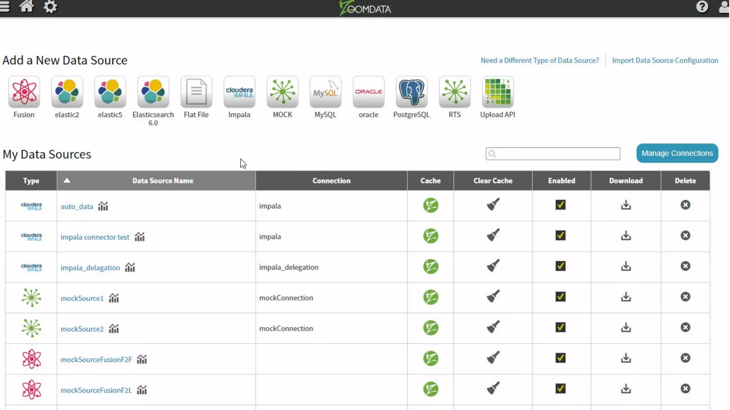Toggle Enabled checkbox for mockSource2

pyautogui.click(x=560, y=327)
